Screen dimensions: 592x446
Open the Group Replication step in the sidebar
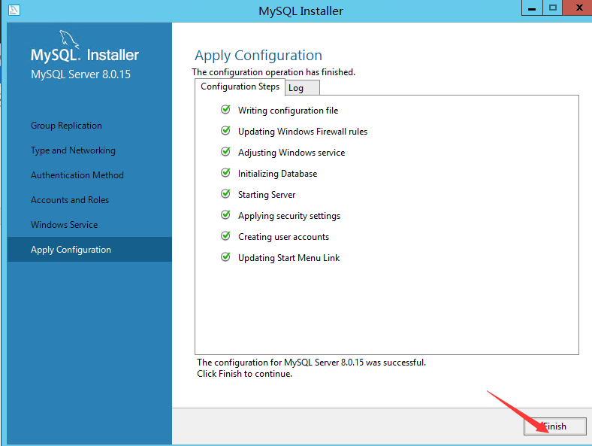coord(66,126)
